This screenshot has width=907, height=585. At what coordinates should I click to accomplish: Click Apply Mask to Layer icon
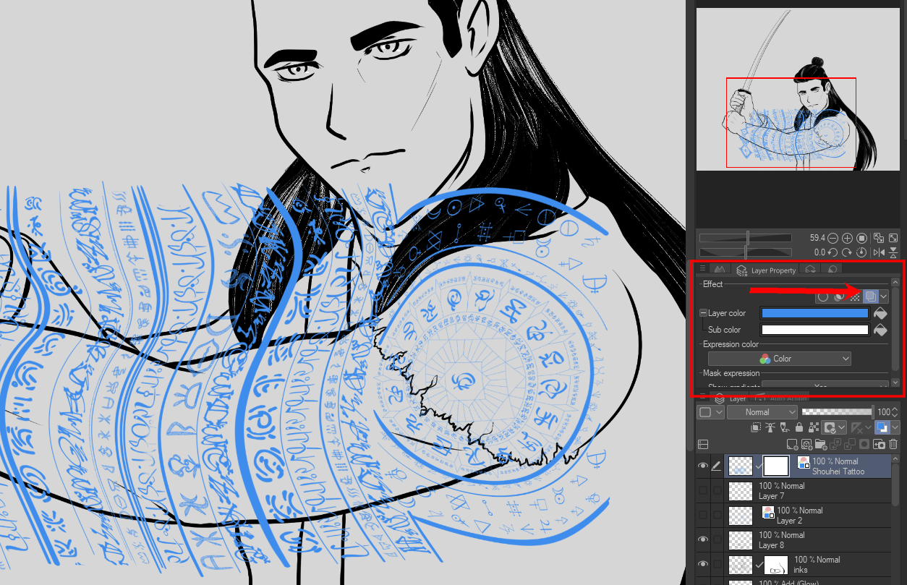click(879, 444)
